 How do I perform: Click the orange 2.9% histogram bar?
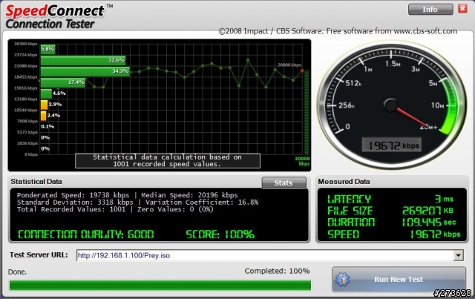click(45, 105)
